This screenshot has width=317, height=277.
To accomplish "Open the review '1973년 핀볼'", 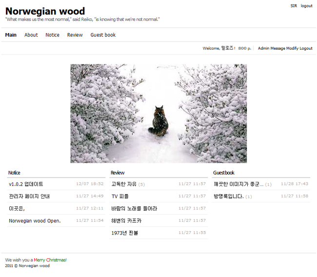I will [124, 233].
